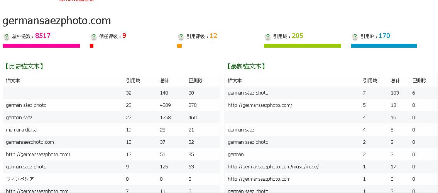Click referring domains value 205
Screen dimensions: 438x193
click(x=298, y=36)
